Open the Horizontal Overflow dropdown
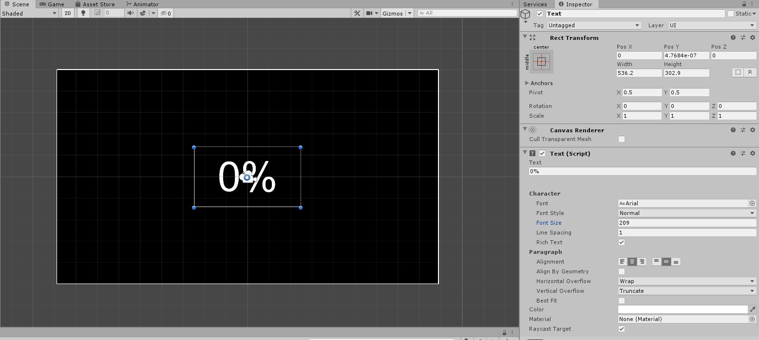The width and height of the screenshot is (759, 340). coord(686,281)
